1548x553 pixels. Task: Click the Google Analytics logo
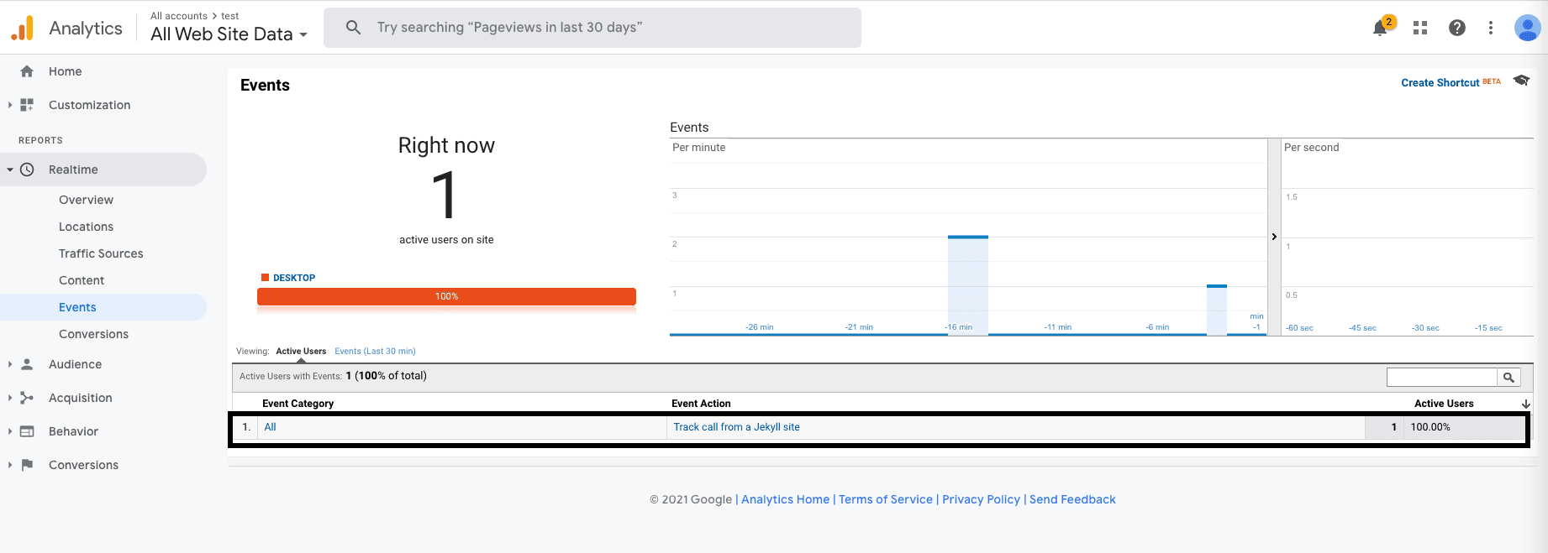[23, 28]
